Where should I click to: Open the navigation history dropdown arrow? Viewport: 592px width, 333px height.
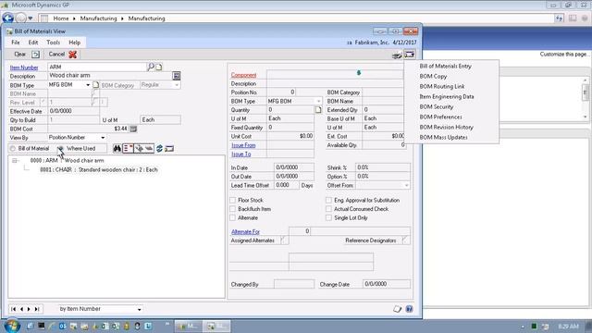pyautogui.click(x=31, y=18)
